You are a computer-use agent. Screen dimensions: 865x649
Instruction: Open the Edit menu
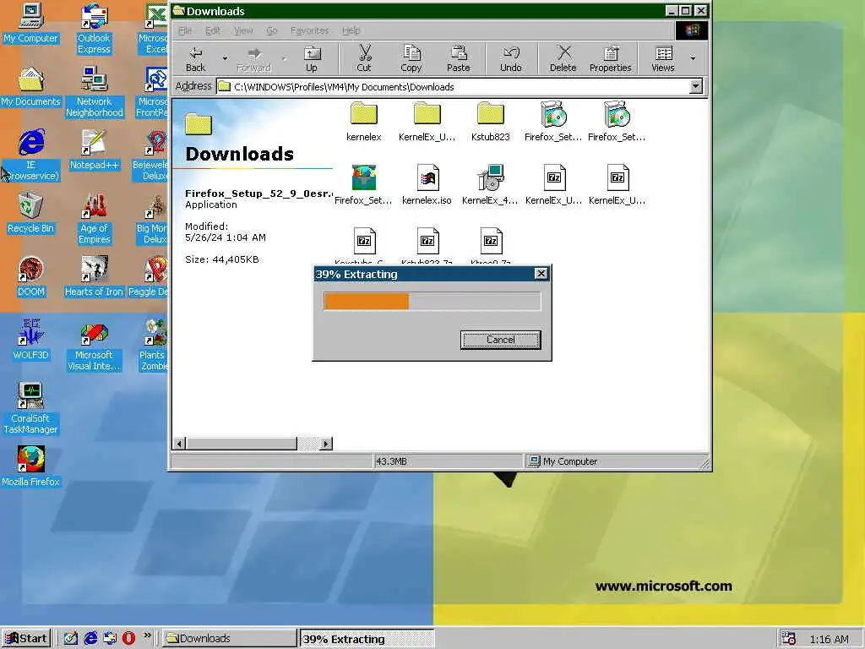tap(213, 30)
